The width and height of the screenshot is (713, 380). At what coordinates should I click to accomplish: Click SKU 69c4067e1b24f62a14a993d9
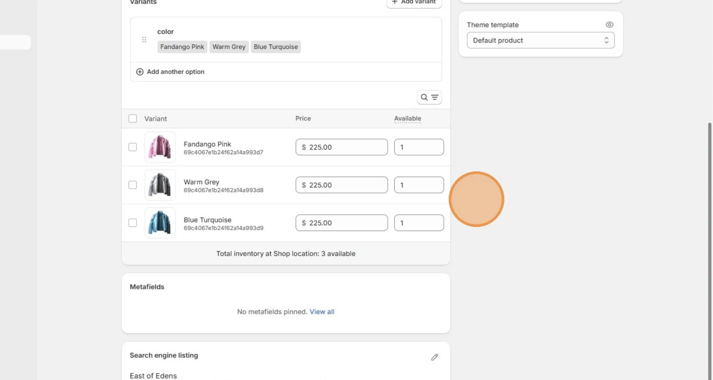tap(223, 228)
